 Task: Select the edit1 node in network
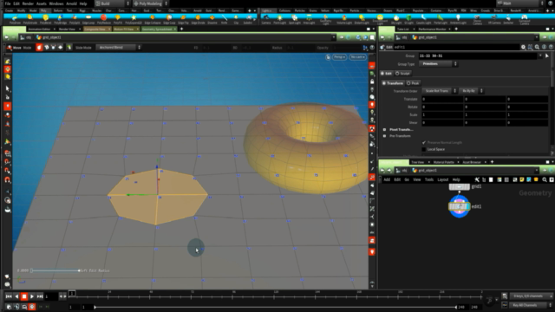[459, 206]
